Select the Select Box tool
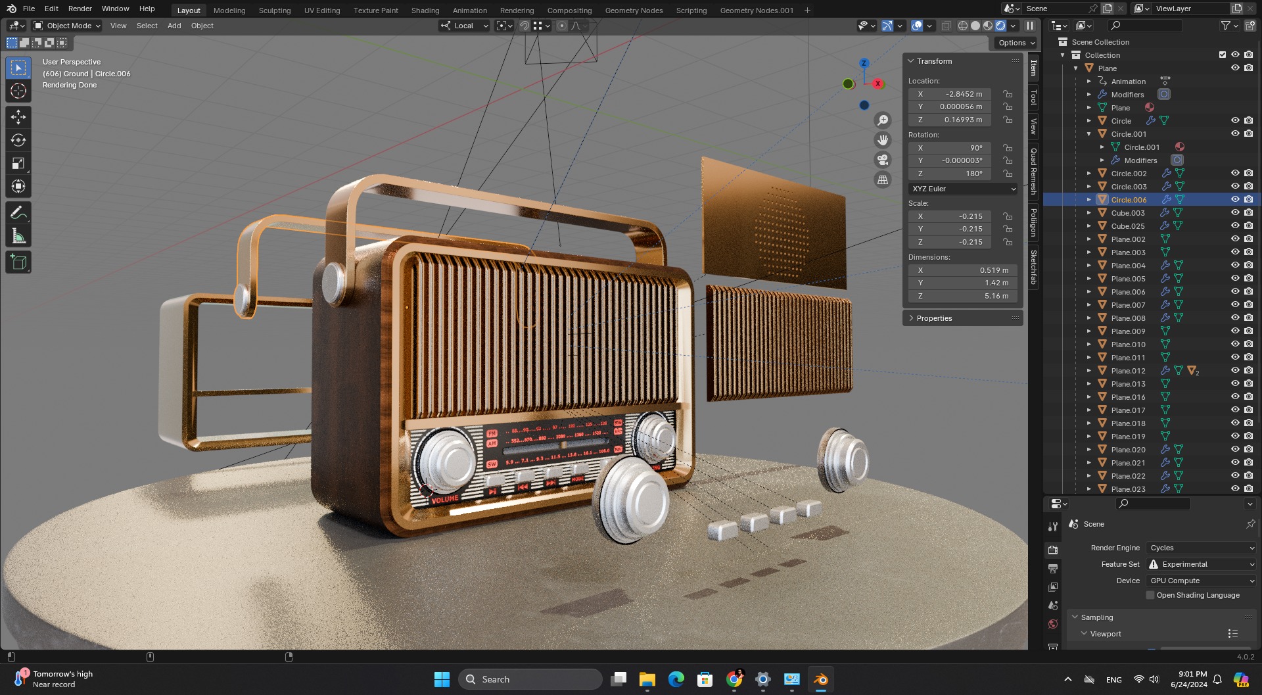 coord(18,68)
